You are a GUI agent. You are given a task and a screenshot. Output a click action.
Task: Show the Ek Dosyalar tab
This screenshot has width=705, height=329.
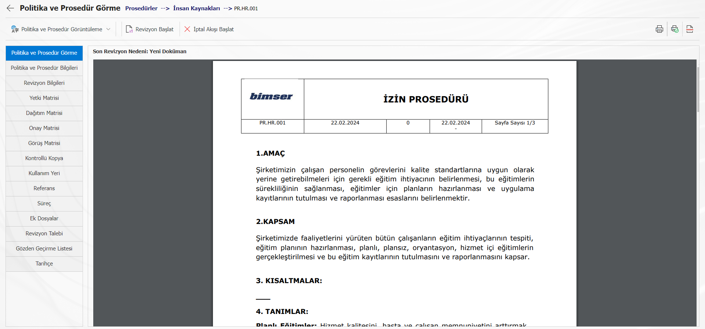click(44, 218)
